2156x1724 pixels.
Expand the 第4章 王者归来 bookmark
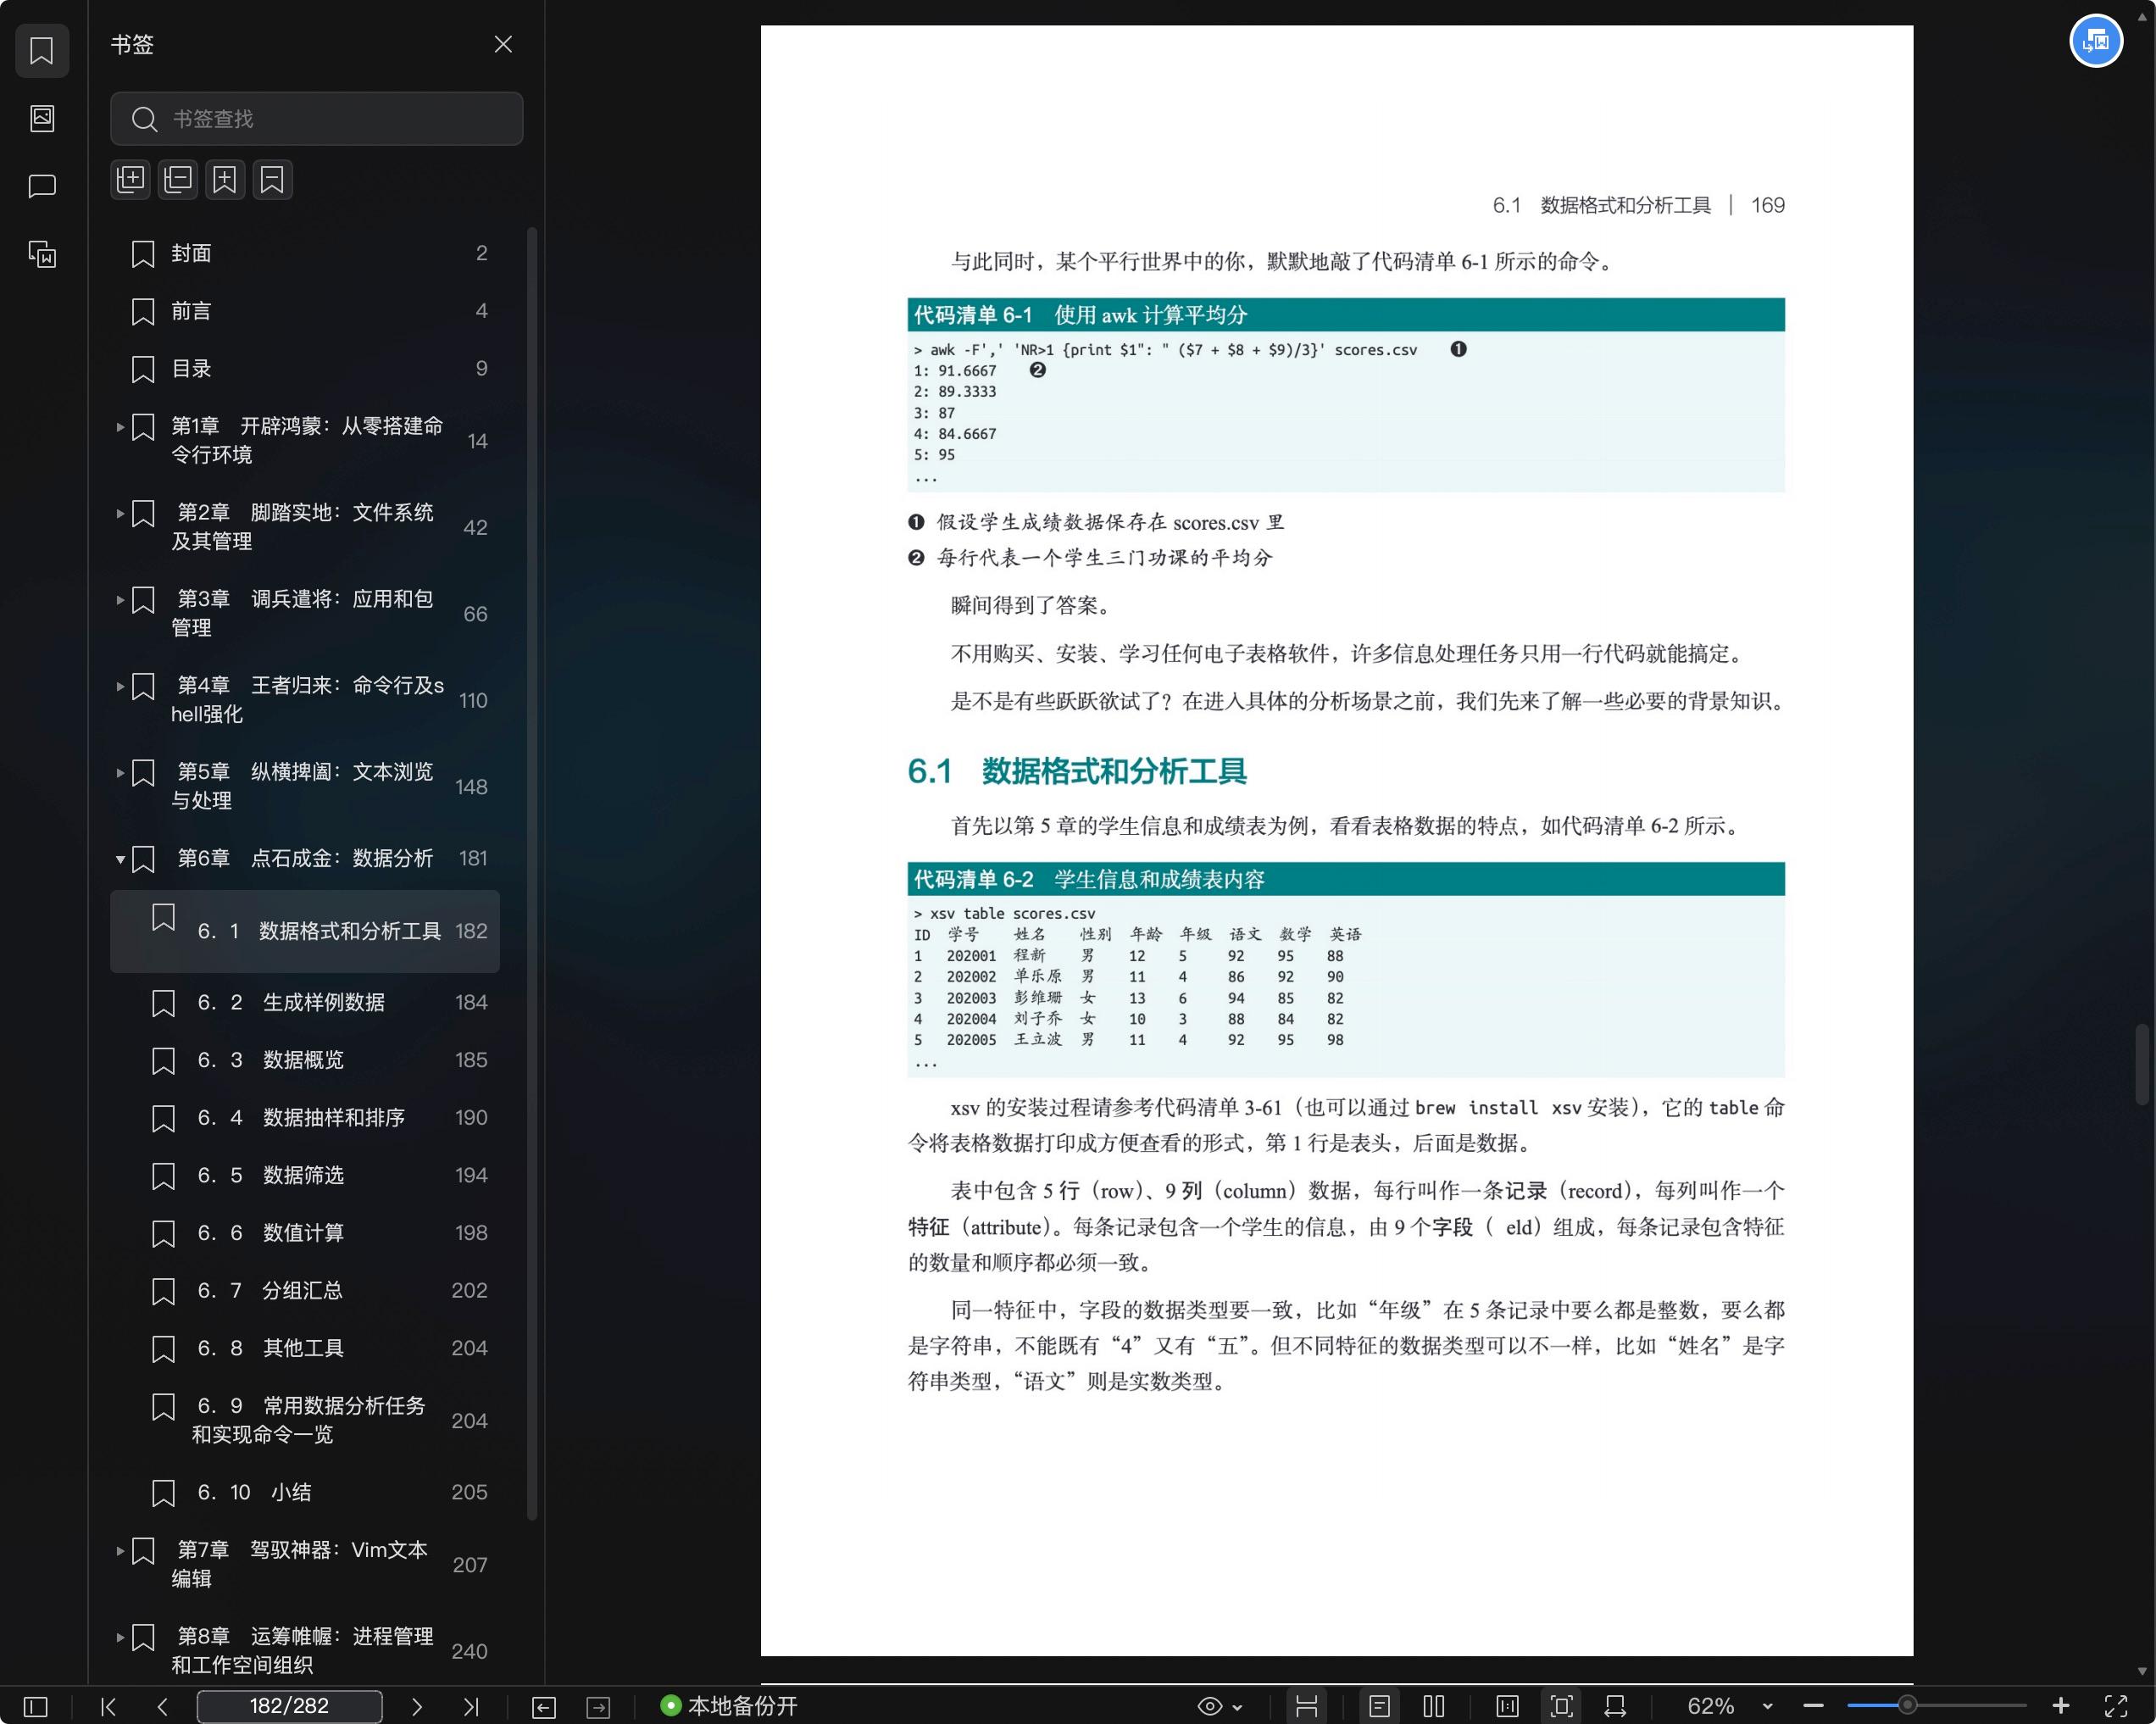pos(120,686)
